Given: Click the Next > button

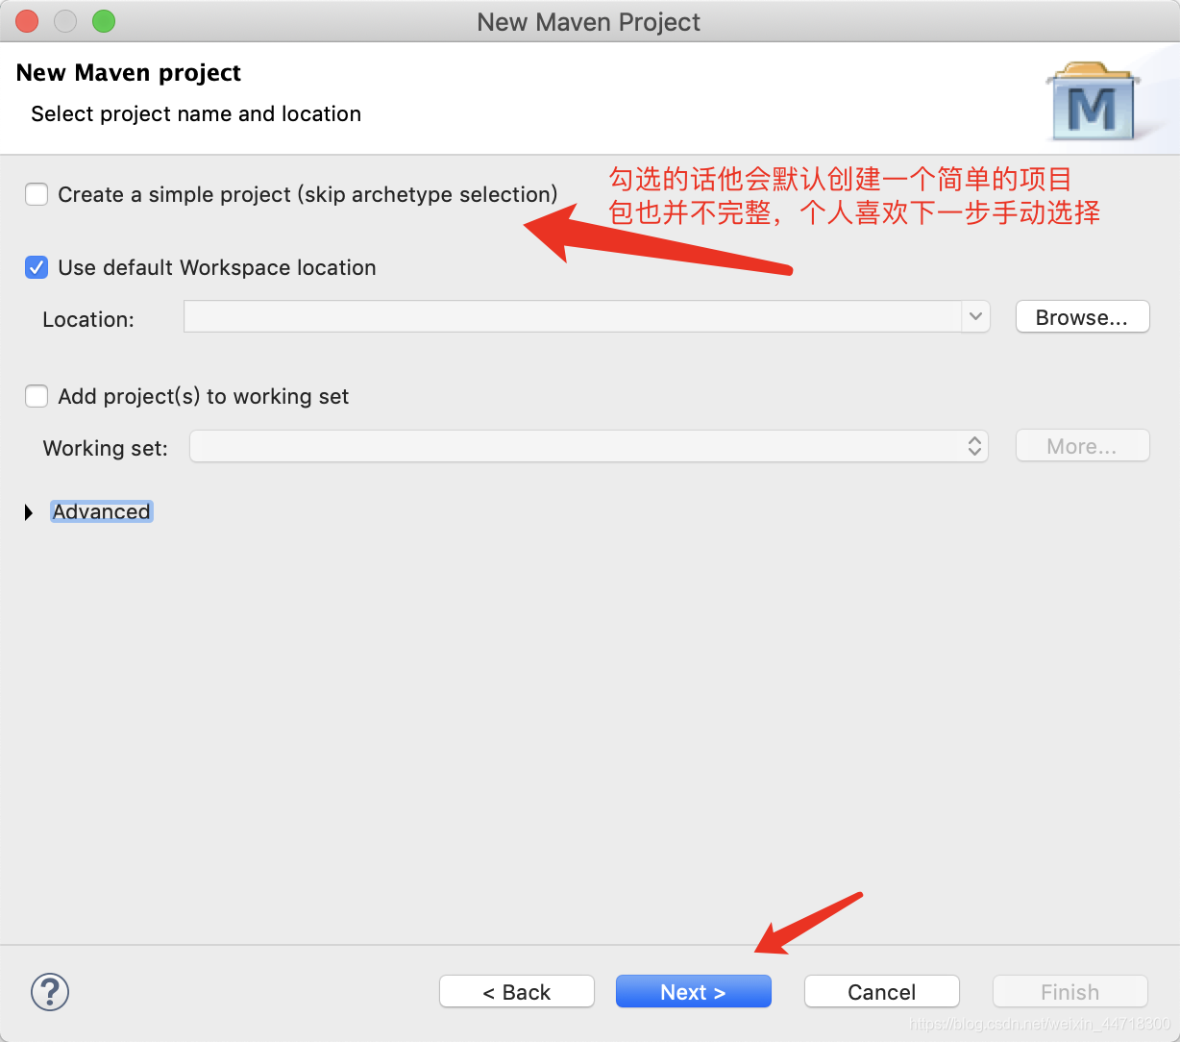Looking at the screenshot, I should (x=693, y=992).
